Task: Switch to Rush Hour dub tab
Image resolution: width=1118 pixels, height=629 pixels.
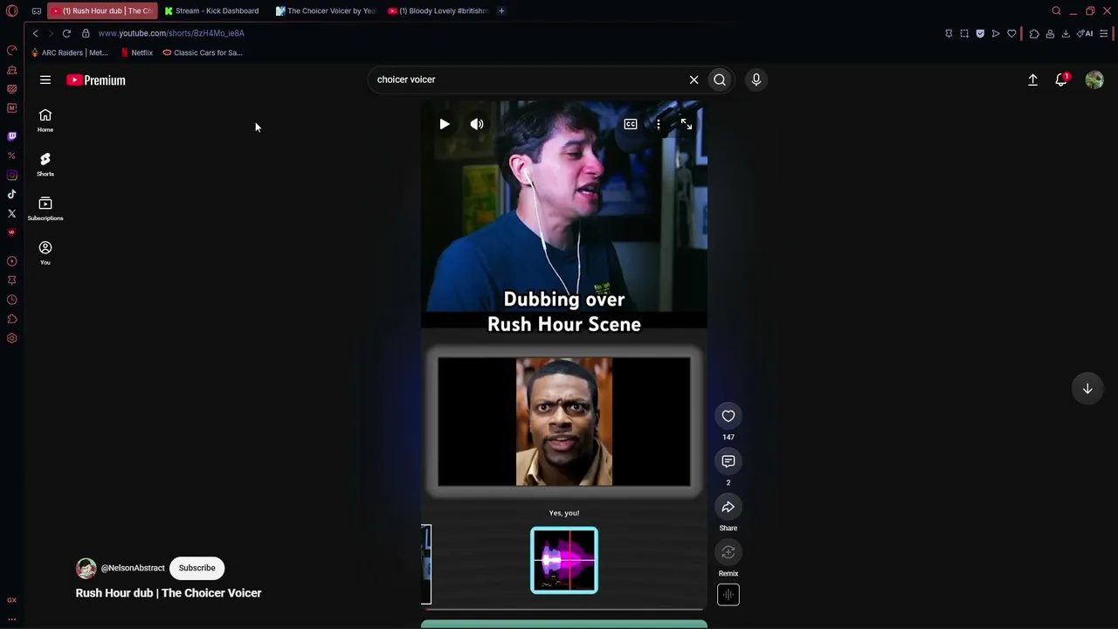Action: [102, 11]
